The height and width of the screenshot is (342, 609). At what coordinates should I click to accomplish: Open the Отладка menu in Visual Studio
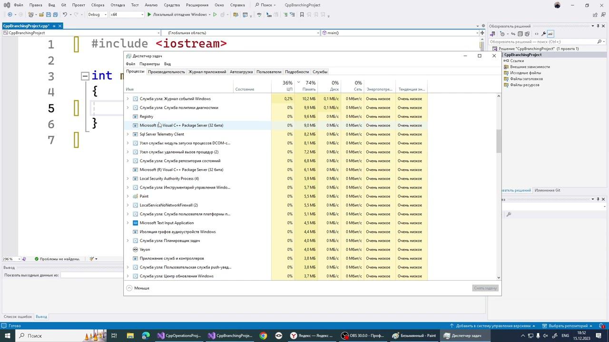(118, 5)
